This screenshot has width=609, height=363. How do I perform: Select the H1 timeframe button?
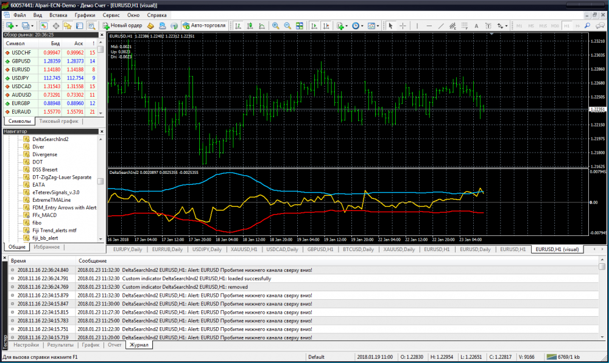[x=567, y=26]
